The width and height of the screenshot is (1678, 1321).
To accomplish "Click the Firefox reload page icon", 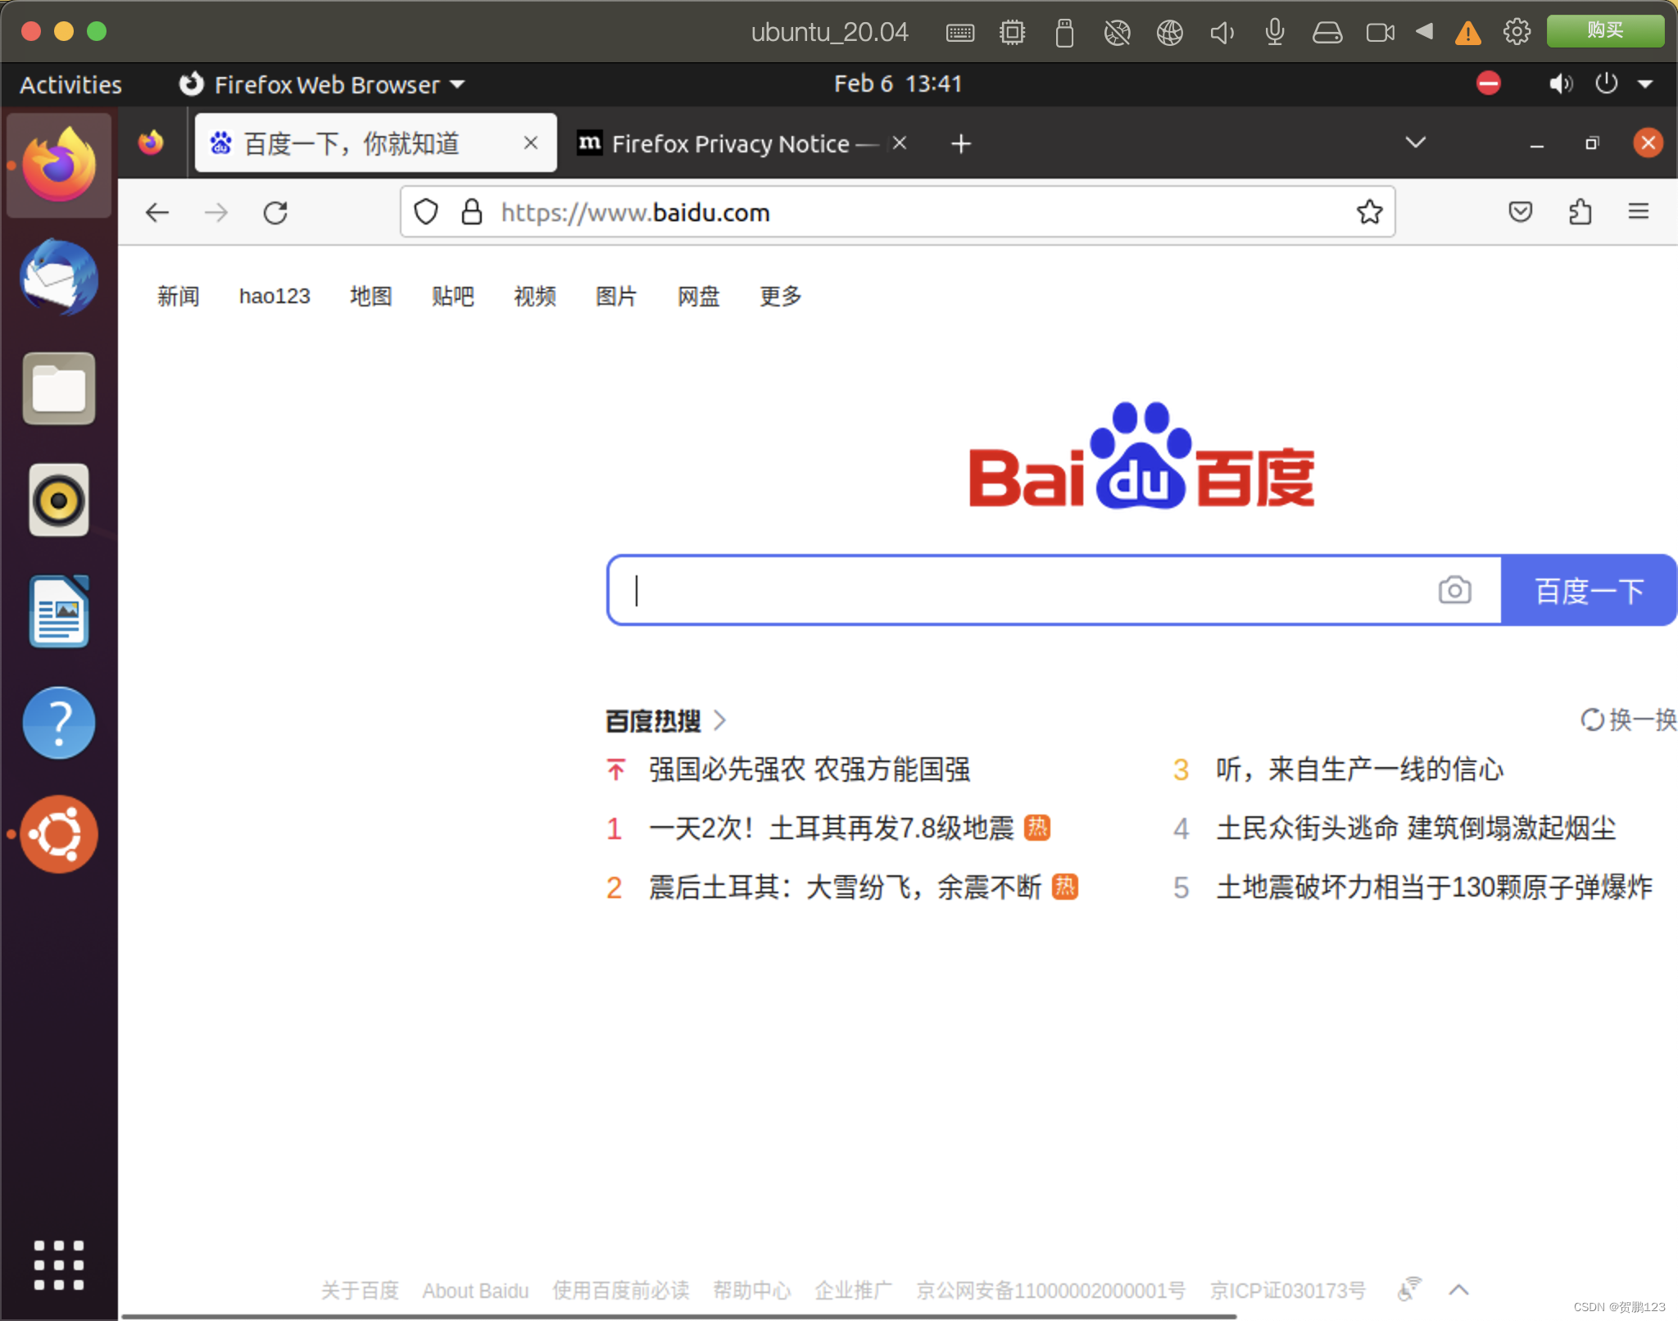I will click(x=275, y=213).
